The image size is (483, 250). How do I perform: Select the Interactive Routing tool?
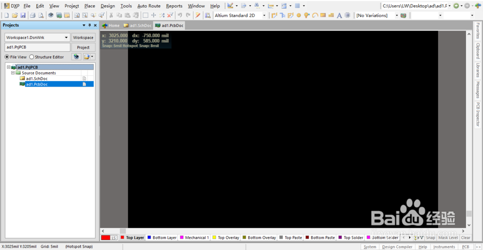(x=274, y=15)
